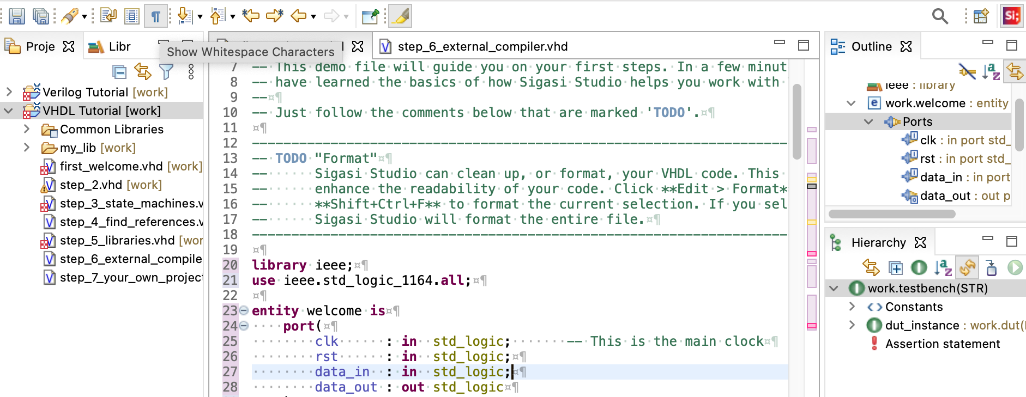Select the Hierarchy view tab
Image resolution: width=1026 pixels, height=397 pixels.
click(x=868, y=243)
